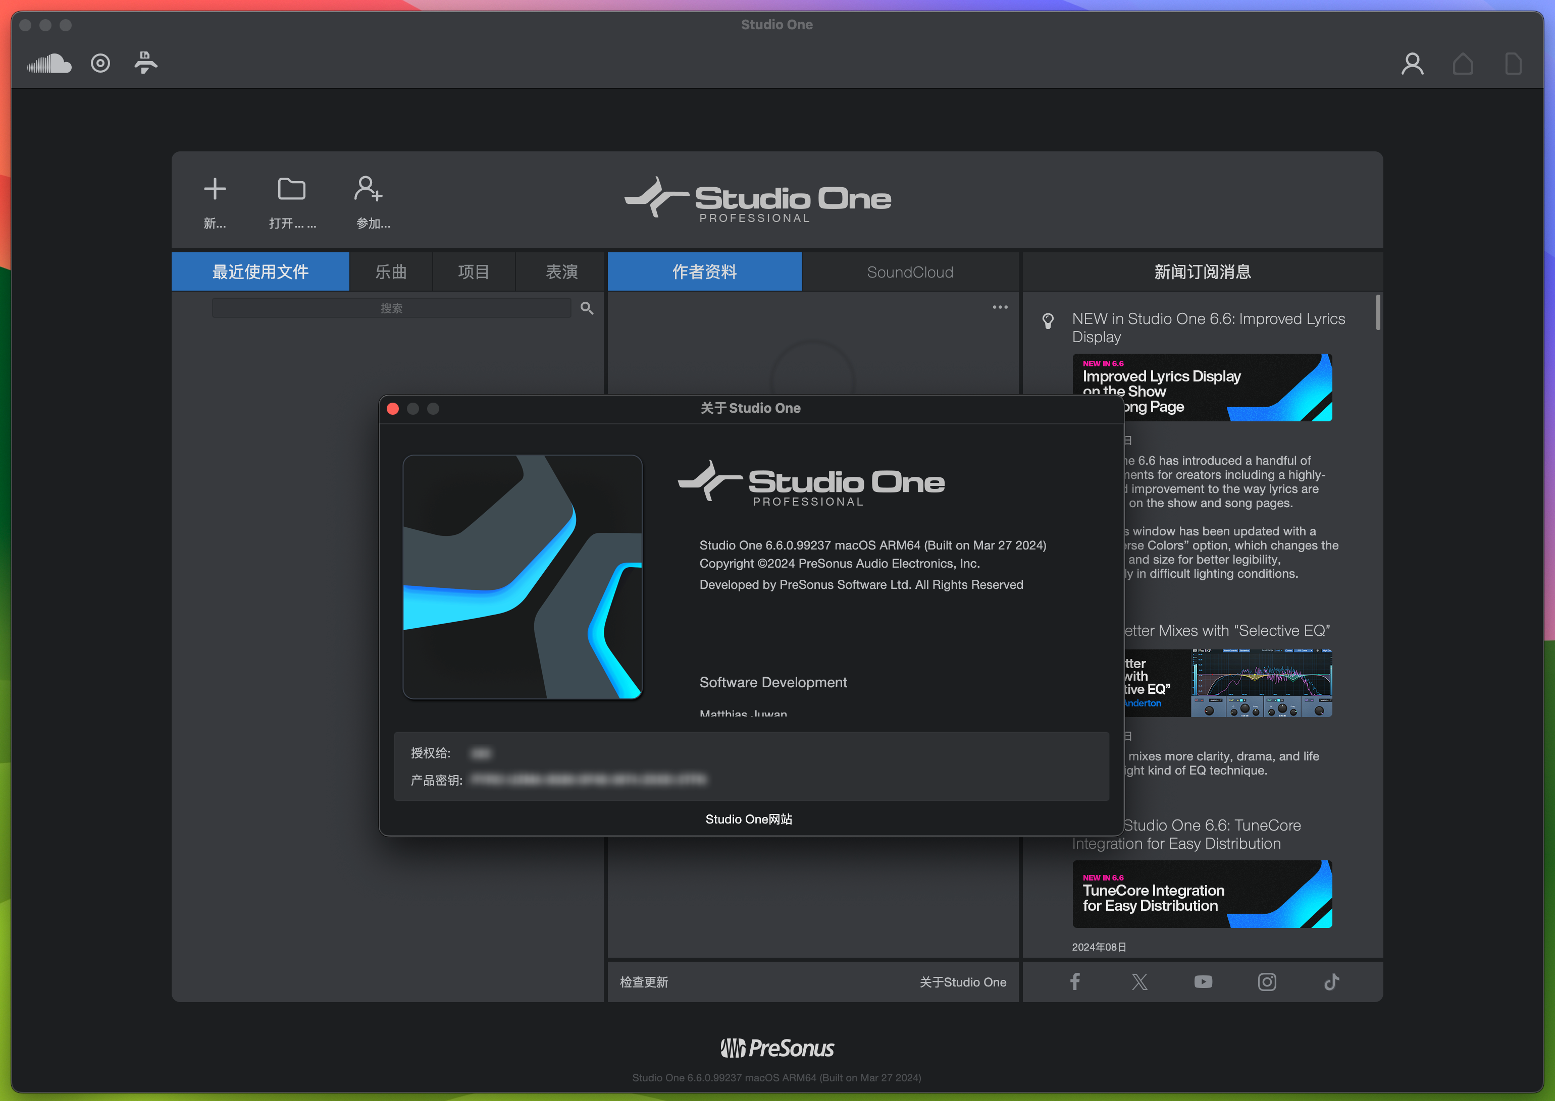1555x1101 pixels.
Task: Open the TikTok social icon
Action: click(1331, 982)
